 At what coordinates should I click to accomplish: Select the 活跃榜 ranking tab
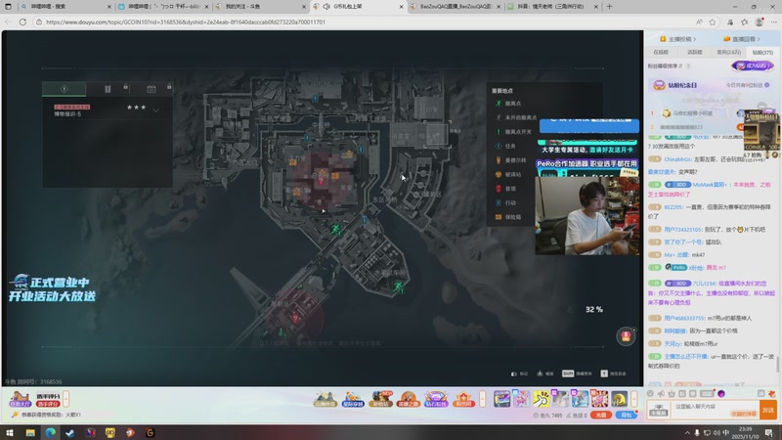pos(695,52)
